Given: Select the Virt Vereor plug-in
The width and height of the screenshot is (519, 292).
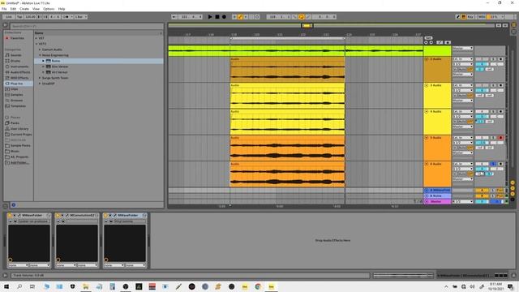Looking at the screenshot, I should pos(59,72).
